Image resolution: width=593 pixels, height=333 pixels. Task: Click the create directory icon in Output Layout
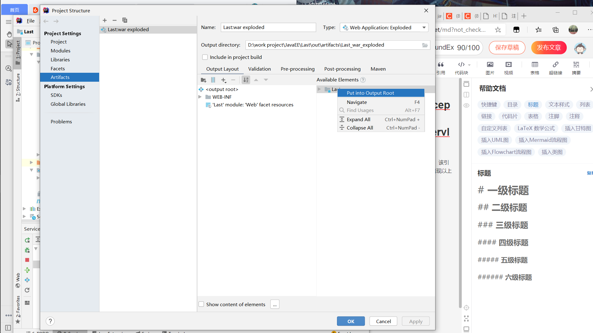click(x=203, y=80)
